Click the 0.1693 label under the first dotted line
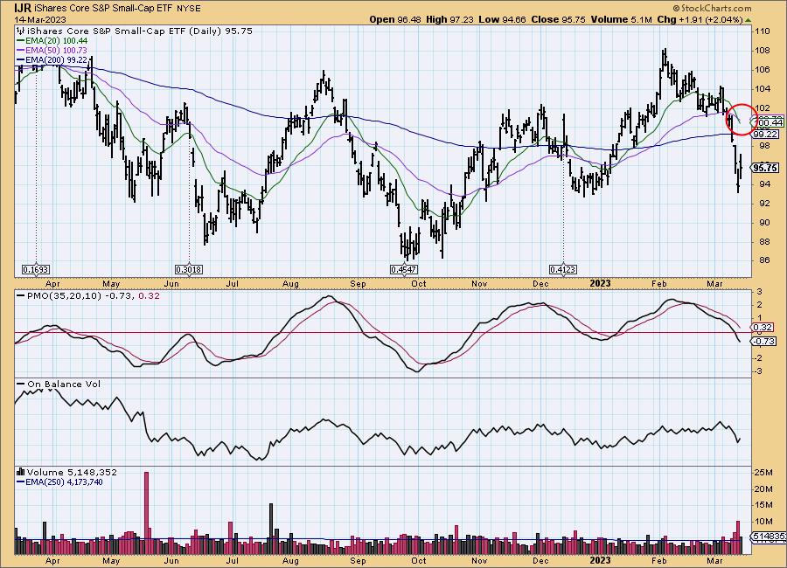Image resolution: width=787 pixels, height=568 pixels. 36,270
